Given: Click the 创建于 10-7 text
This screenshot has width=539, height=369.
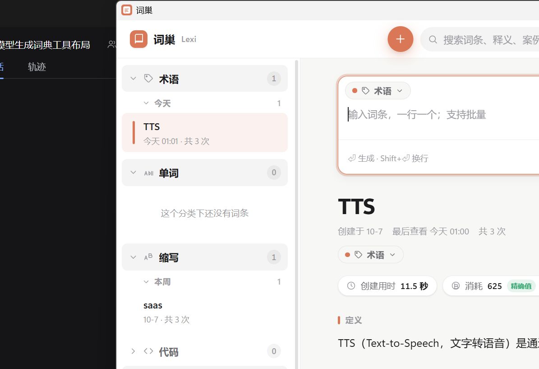Looking at the screenshot, I should click(x=360, y=231).
